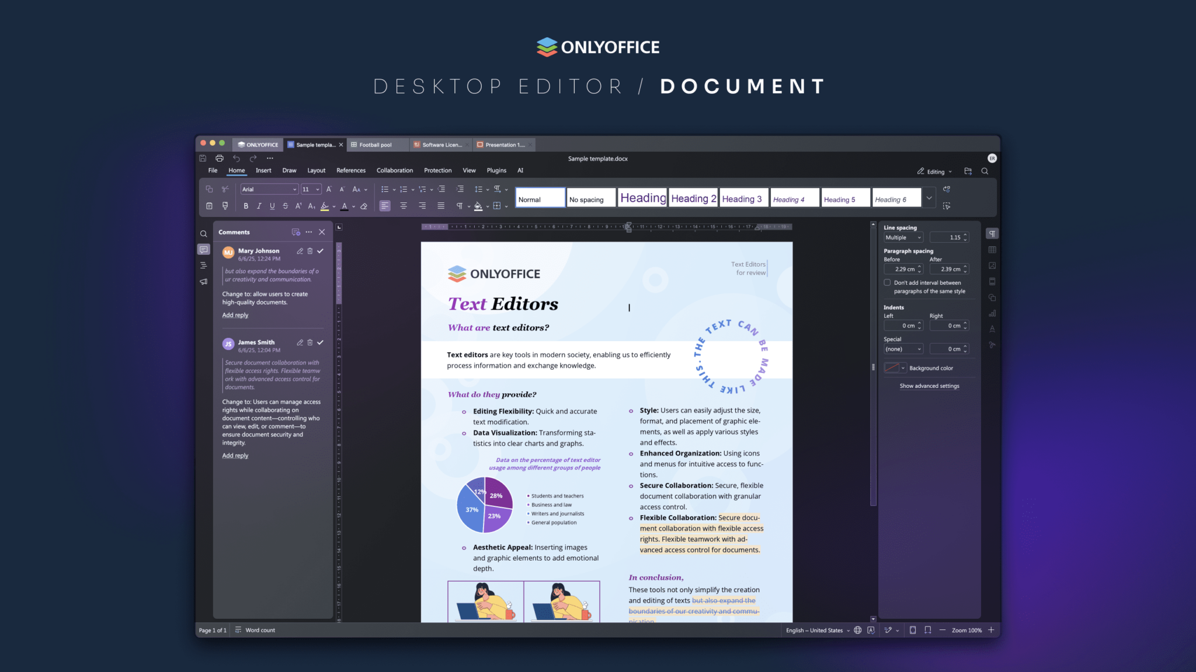Open the Navigation headings icon in left sidebar
1196x672 pixels.
point(204,265)
